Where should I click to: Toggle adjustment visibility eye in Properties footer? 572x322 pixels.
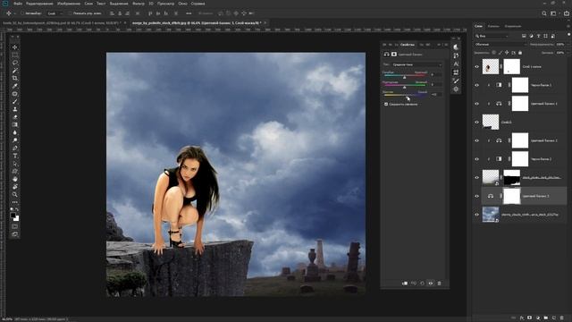[x=431, y=284]
